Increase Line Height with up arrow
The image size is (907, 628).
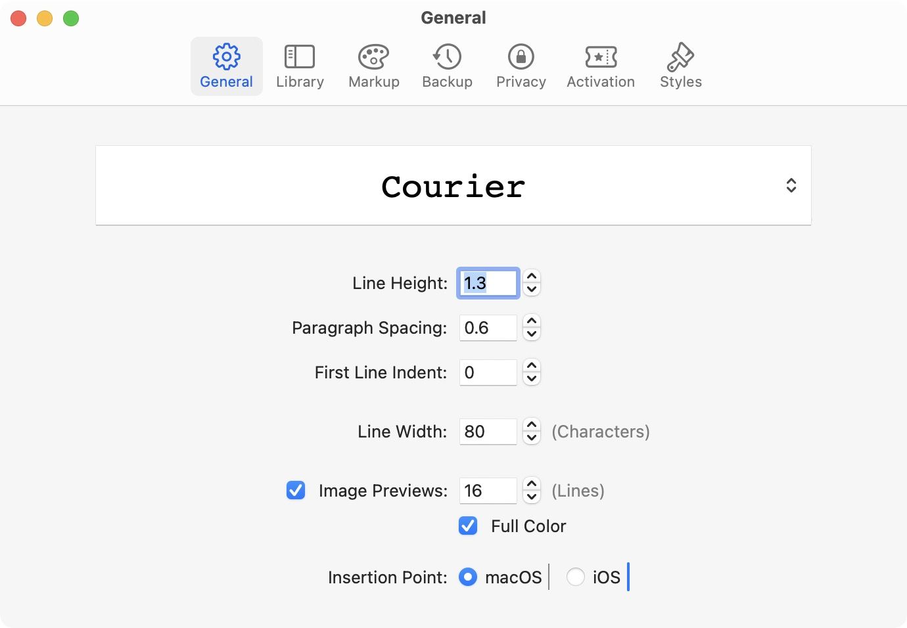pyautogui.click(x=532, y=277)
